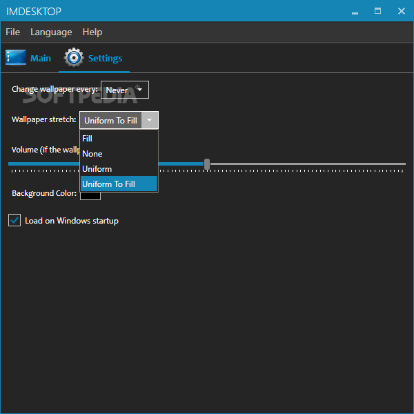The height and width of the screenshot is (414, 414).
Task: Minimize the IMDESKTOP window
Action: [355, 12]
